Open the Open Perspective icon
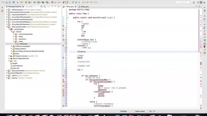This screenshot has height=116, width=207. pos(194,2)
